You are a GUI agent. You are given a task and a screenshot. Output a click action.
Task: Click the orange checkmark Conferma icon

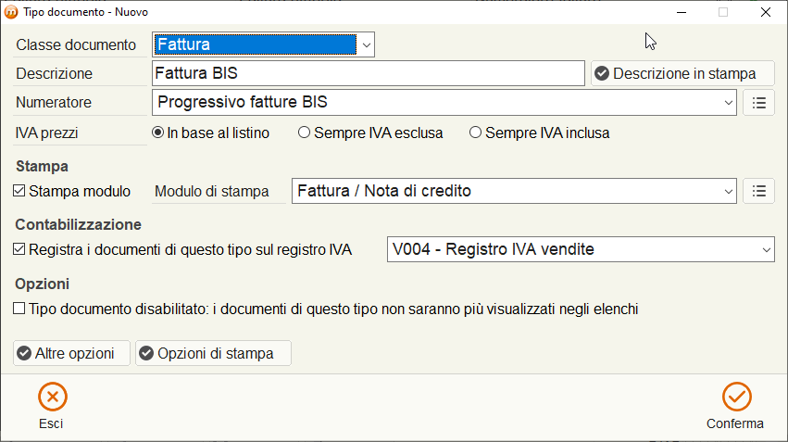(736, 397)
